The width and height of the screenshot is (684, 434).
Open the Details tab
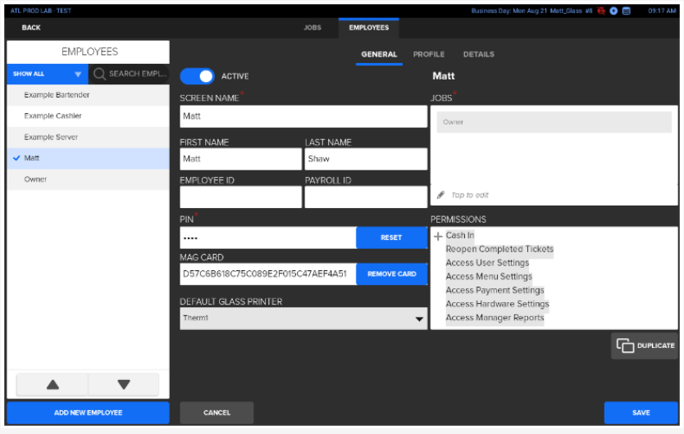tap(478, 55)
